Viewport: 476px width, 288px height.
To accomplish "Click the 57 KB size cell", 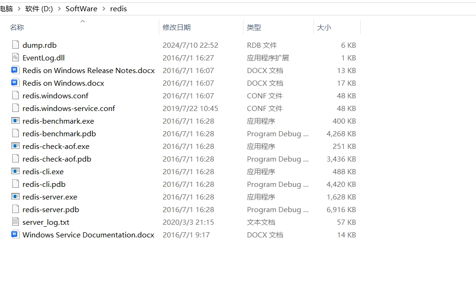I will [x=346, y=222].
